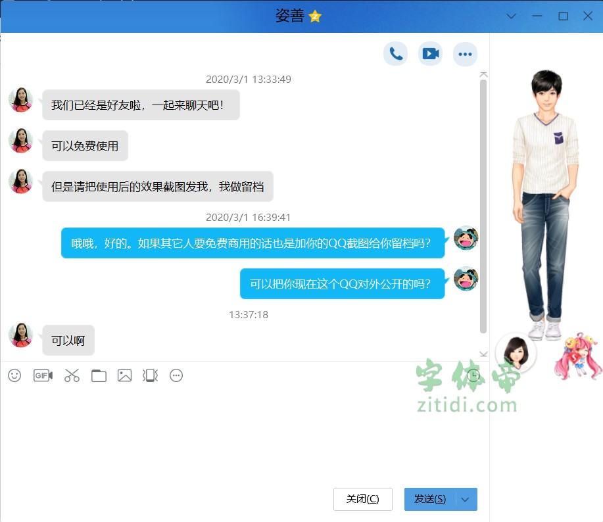Send a picture with the image icon
The image size is (603, 522).
tap(124, 375)
